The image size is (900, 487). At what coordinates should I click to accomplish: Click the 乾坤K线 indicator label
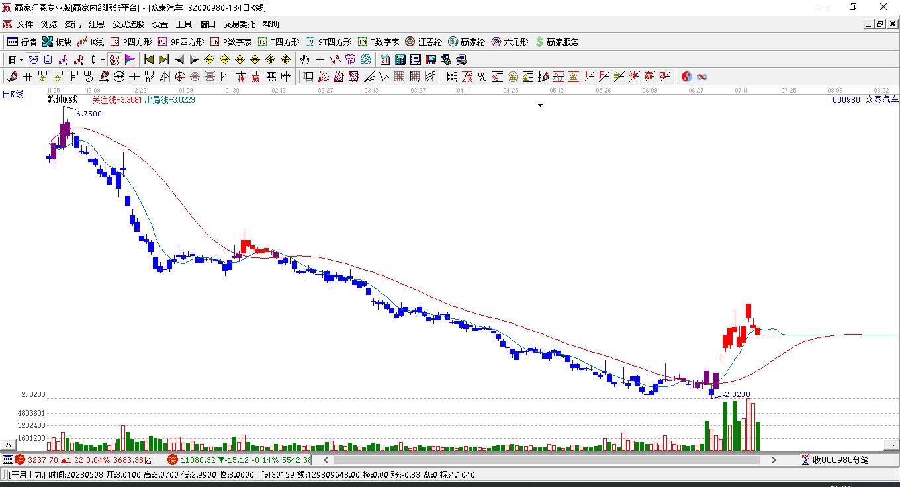[62, 100]
